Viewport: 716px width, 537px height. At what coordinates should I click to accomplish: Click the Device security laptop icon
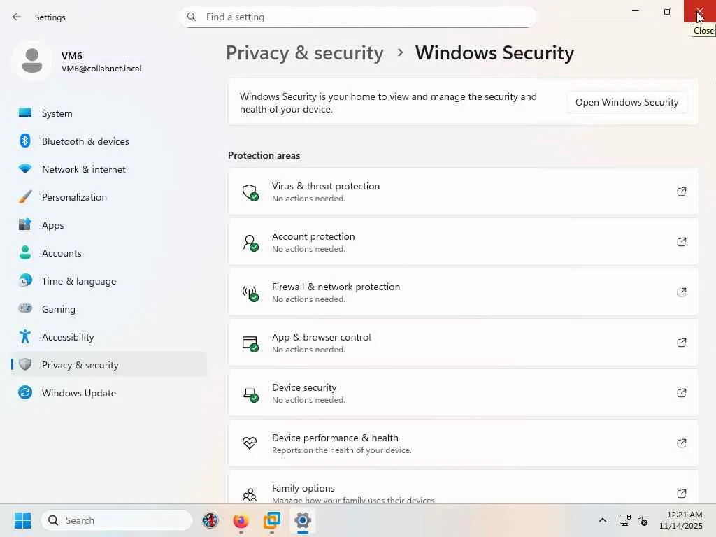(x=250, y=393)
